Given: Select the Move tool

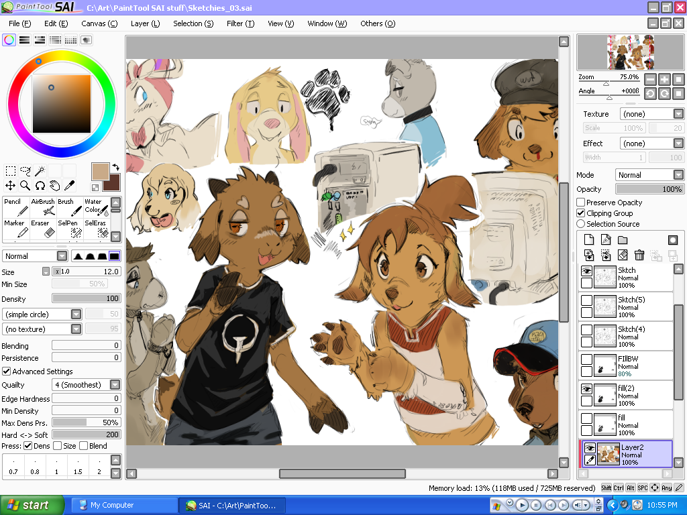Looking at the screenshot, I should [11, 186].
